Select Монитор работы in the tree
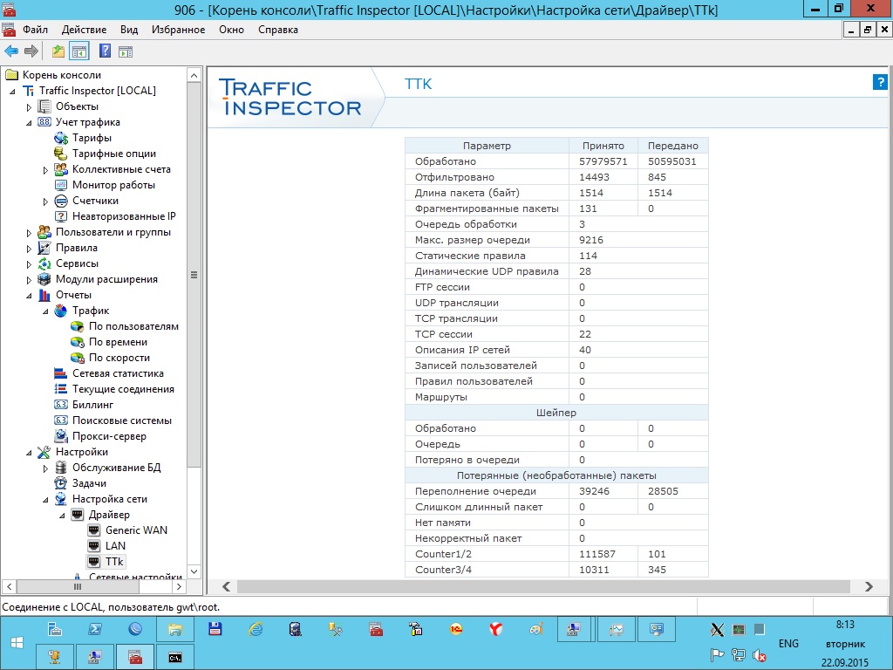Screen dimensions: 893x670 point(113,185)
